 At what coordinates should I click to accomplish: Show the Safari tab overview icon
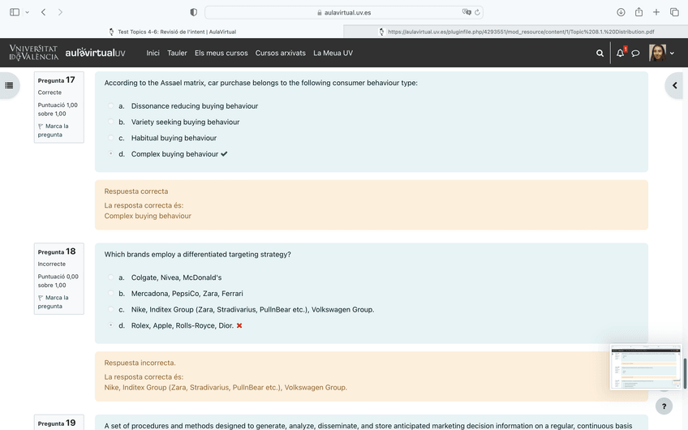pyautogui.click(x=674, y=12)
